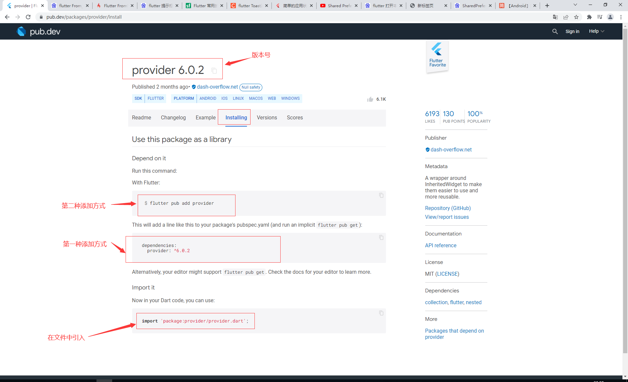Screen dimensions: 628x382
Task: Click the address bar URL field
Action: [x=294, y=17]
